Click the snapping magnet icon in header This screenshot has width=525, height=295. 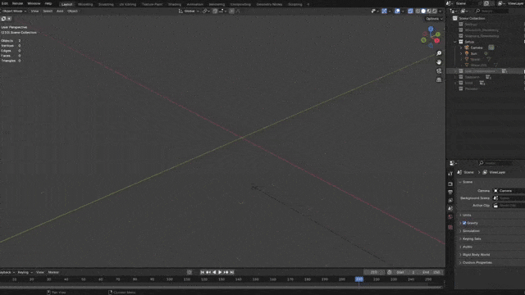215,11
